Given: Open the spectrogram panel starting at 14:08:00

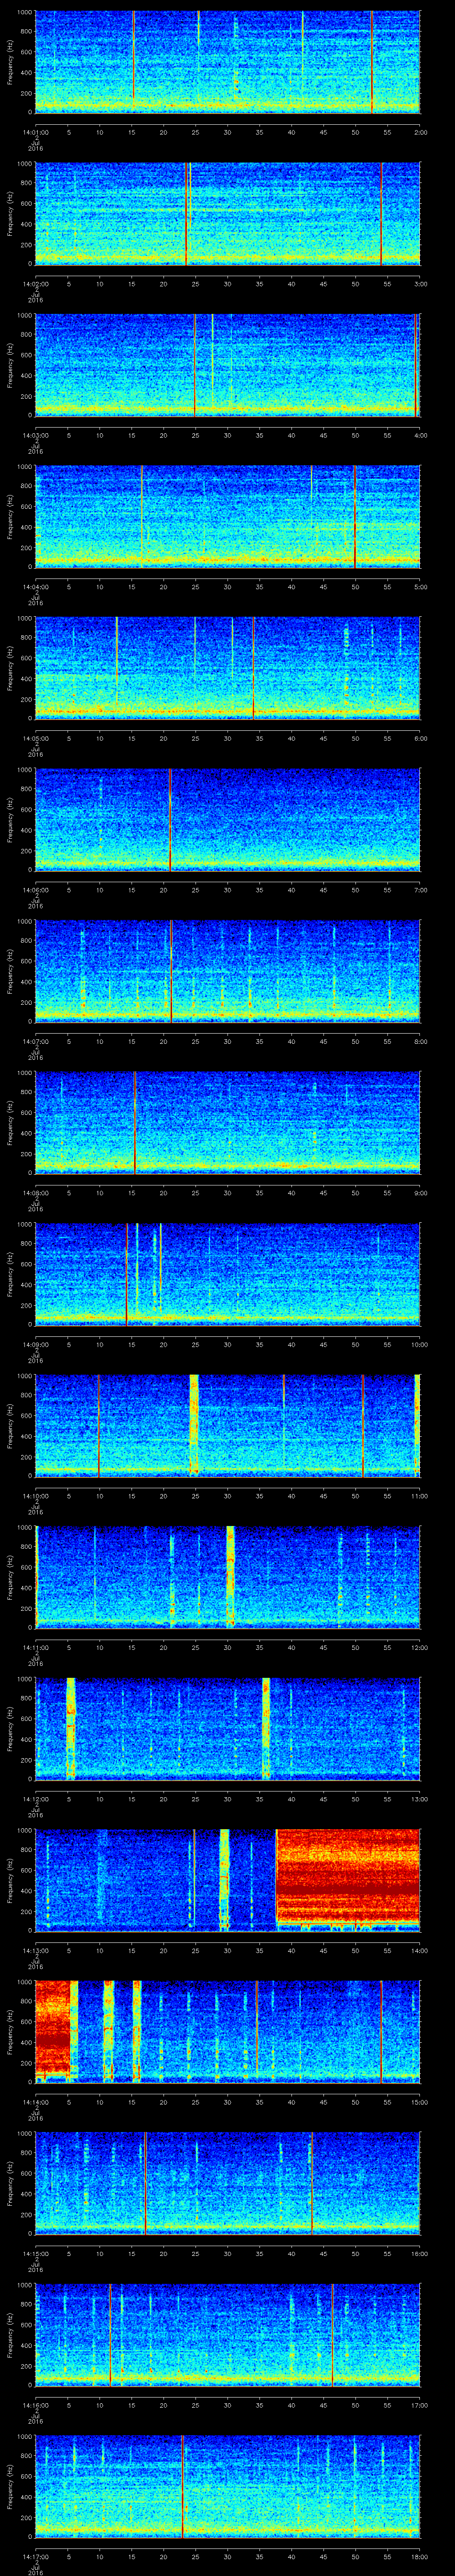Looking at the screenshot, I should coord(227,1122).
